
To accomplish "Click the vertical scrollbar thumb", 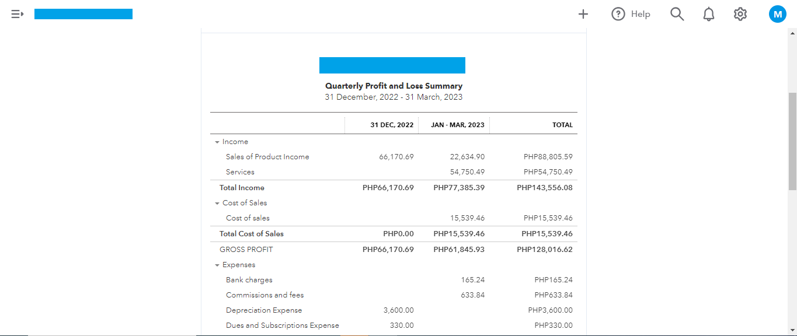I will [x=792, y=140].
